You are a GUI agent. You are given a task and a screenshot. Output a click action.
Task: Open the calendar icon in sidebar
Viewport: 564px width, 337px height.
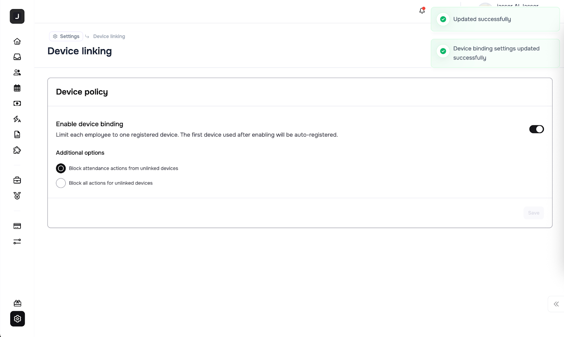pos(17,88)
